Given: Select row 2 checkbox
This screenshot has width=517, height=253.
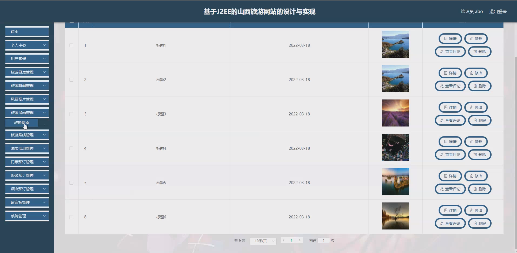Looking at the screenshot, I should [x=71, y=80].
